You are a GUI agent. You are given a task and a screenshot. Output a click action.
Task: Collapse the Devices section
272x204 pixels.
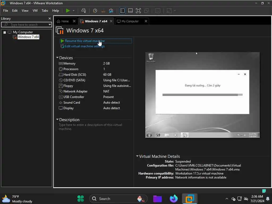(x=57, y=57)
